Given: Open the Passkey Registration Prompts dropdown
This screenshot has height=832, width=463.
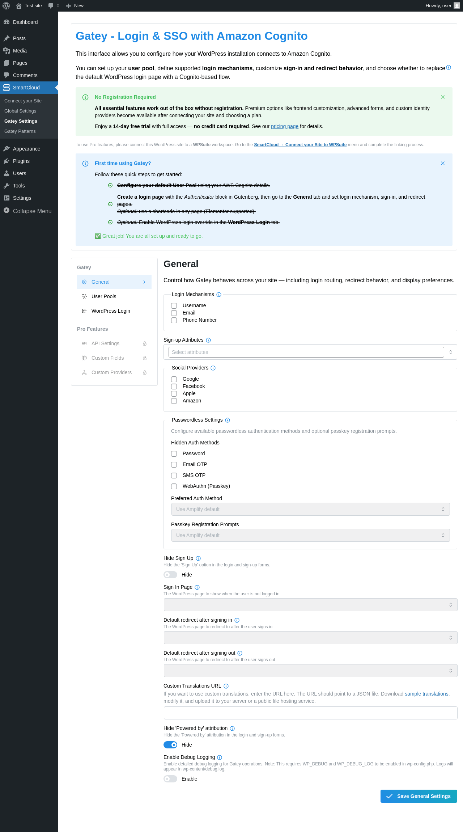Looking at the screenshot, I should [310, 535].
